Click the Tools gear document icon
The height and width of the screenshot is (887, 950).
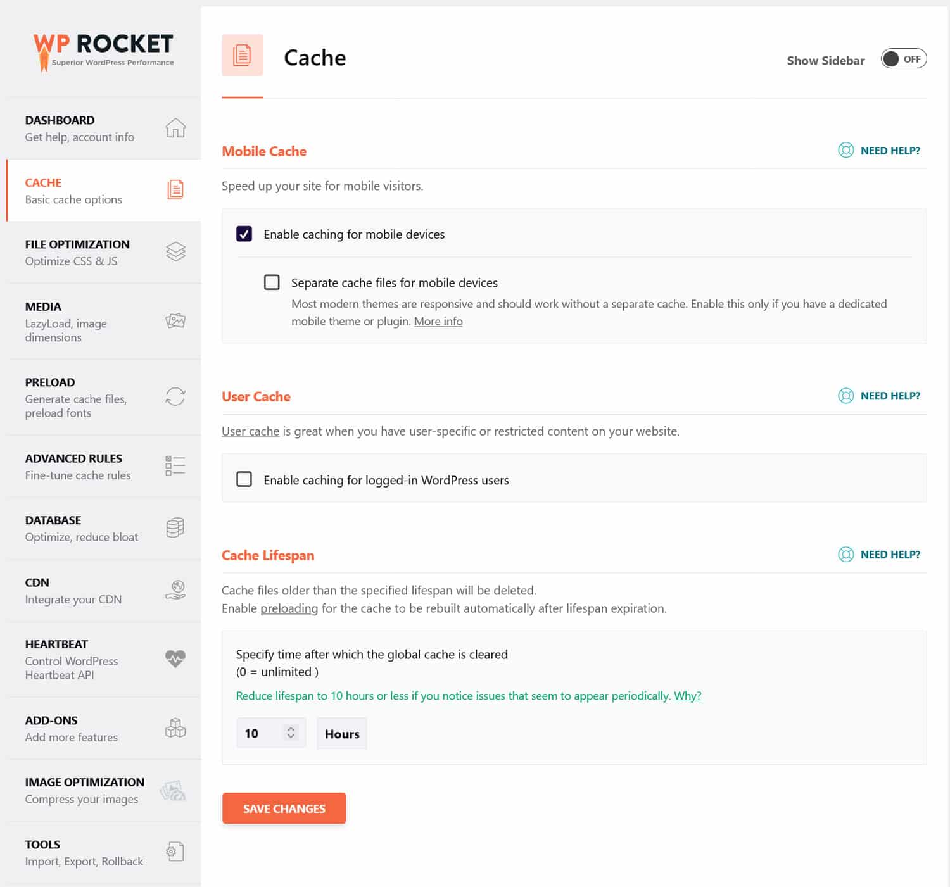point(175,852)
